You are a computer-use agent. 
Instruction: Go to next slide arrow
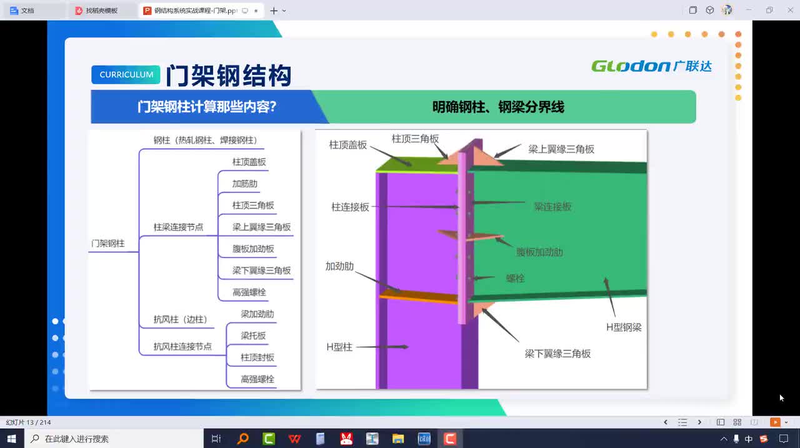tap(699, 422)
